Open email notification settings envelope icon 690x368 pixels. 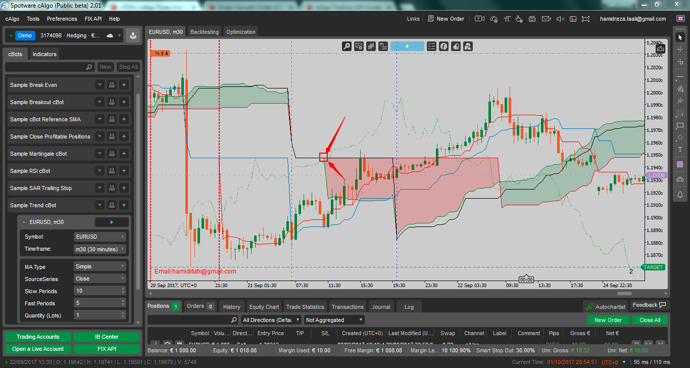pos(546,19)
